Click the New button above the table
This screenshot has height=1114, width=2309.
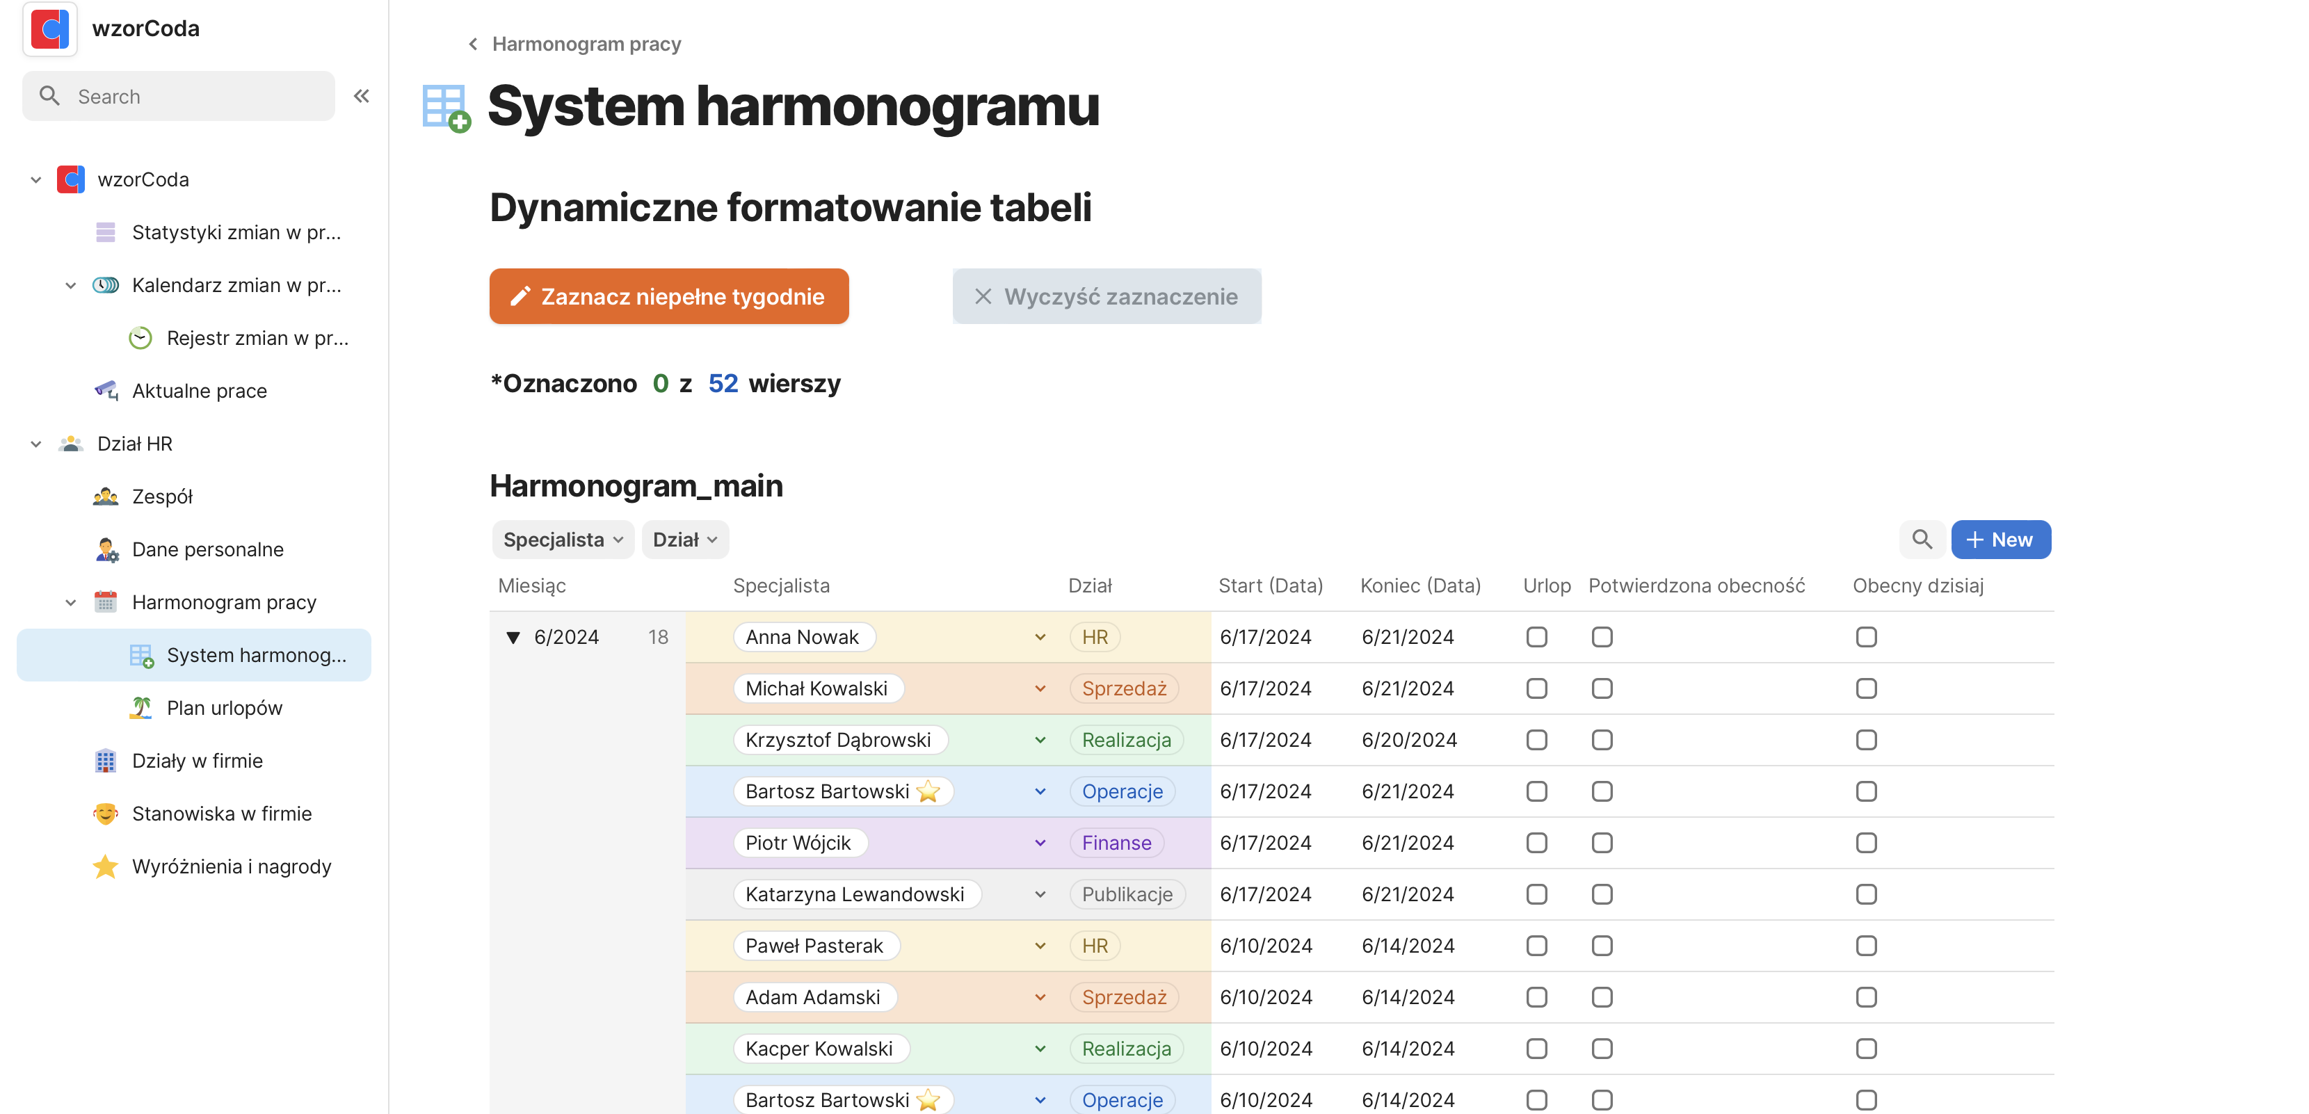coord(2001,539)
